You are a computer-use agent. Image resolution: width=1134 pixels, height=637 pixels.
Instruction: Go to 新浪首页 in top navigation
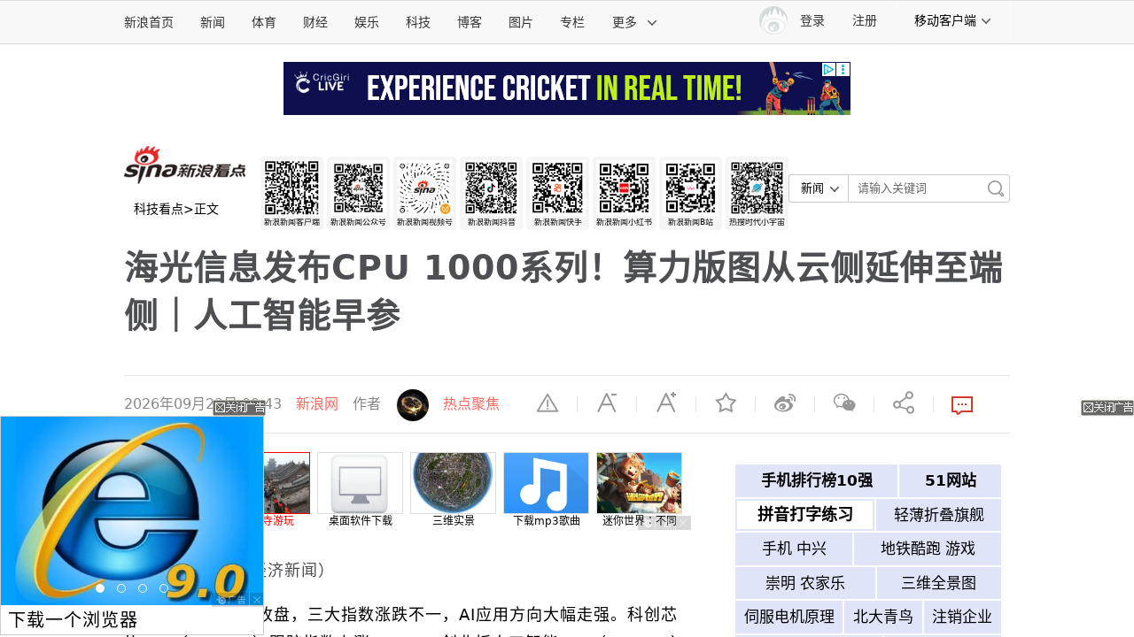[x=149, y=22]
